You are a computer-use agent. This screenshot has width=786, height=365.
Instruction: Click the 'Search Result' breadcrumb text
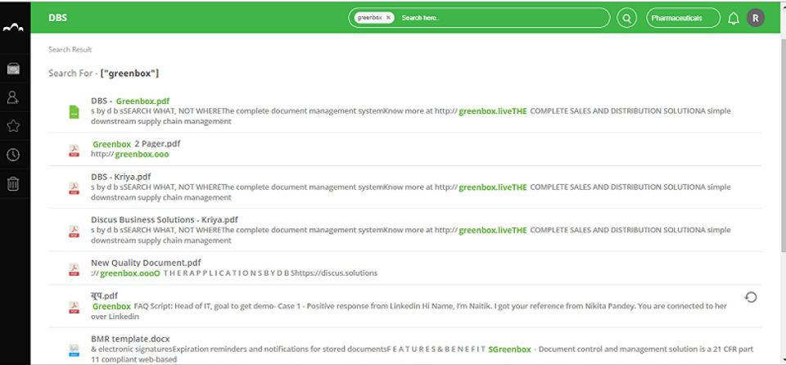(x=70, y=50)
